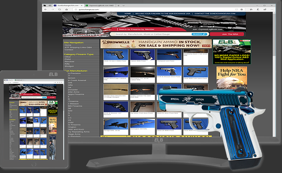The width and height of the screenshot is (282, 173).
Task: Click the red Join: The NRA button
Action: tap(227, 34)
